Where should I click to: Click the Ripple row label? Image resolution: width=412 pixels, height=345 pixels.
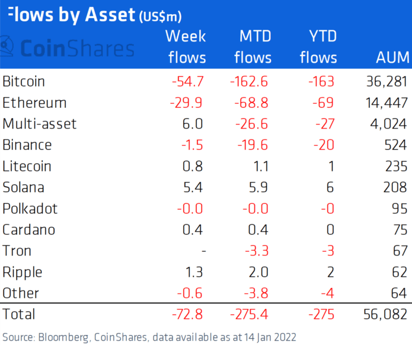point(22,273)
